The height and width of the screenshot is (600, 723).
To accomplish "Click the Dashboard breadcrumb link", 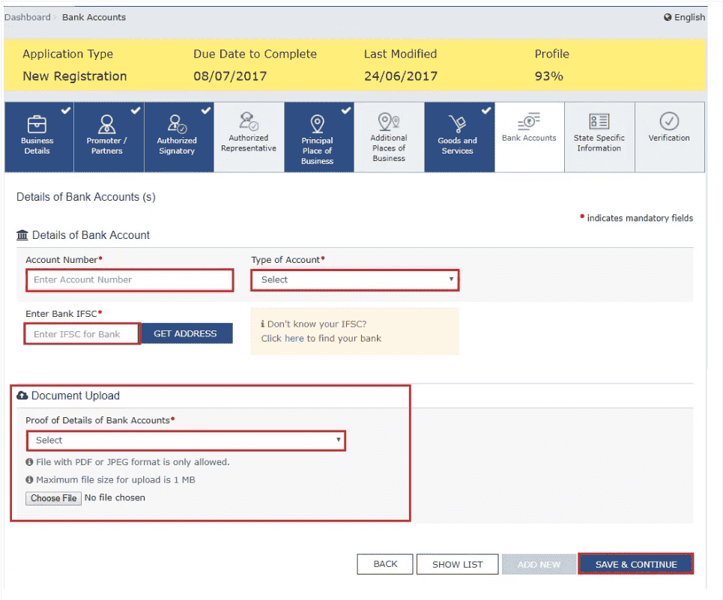I will click(x=27, y=17).
